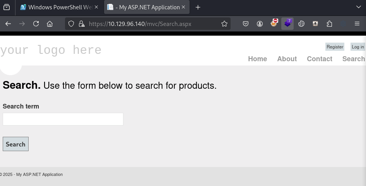Submit with the Search button

[x=15, y=144]
